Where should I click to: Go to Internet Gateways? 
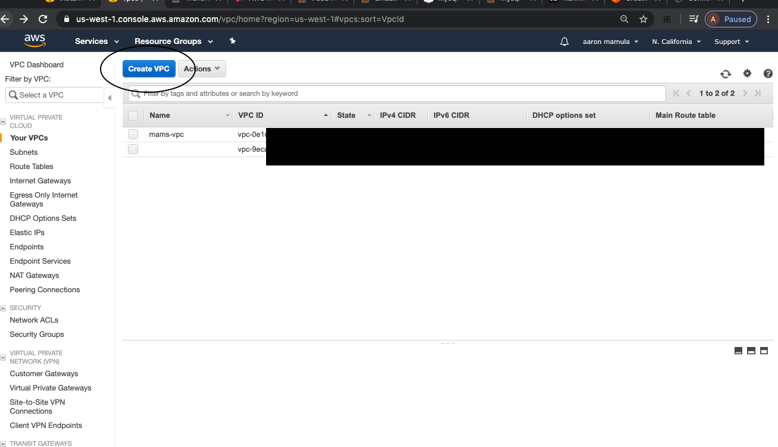(x=40, y=181)
